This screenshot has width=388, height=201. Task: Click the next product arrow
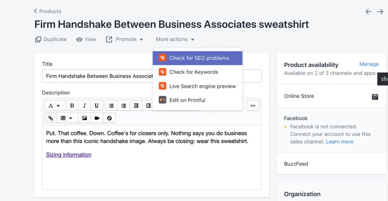380,12
